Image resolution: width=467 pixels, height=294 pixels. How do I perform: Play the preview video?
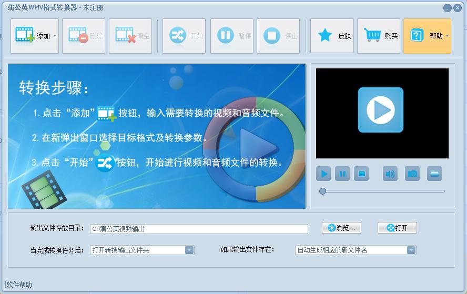[x=324, y=174]
